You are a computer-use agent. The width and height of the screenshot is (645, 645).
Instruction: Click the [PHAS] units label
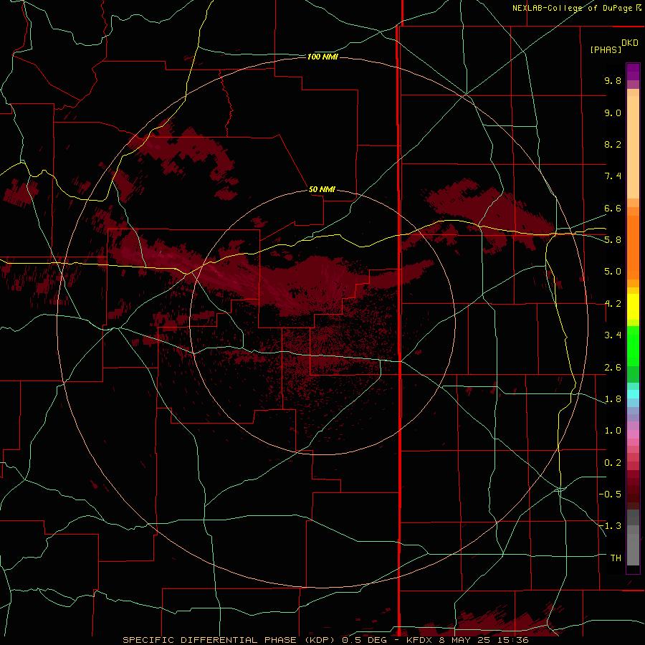606,49
